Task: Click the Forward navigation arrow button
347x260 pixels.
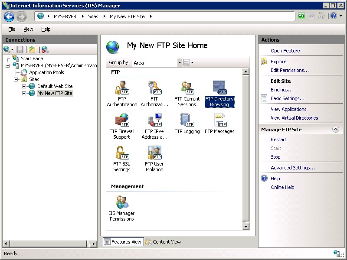Action: click(x=22, y=16)
